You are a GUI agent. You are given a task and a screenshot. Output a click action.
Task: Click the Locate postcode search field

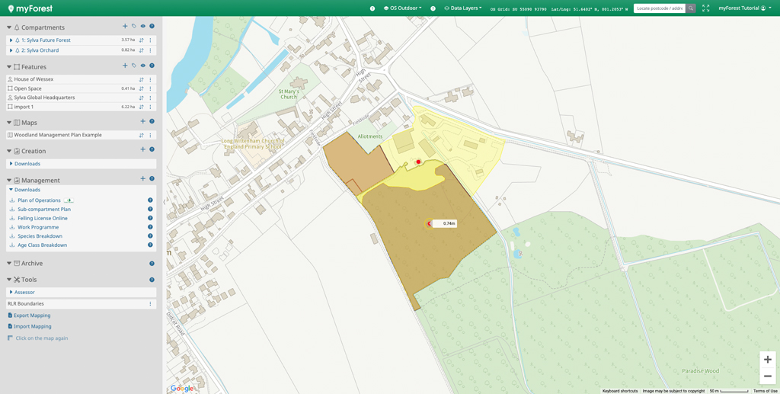659,8
